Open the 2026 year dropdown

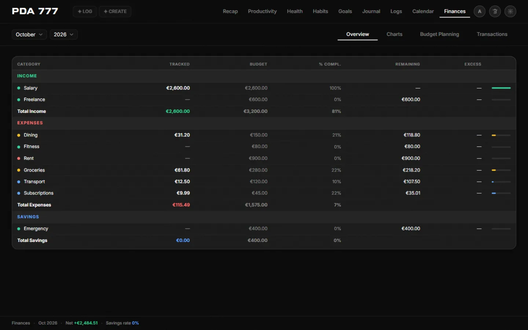[x=64, y=34]
